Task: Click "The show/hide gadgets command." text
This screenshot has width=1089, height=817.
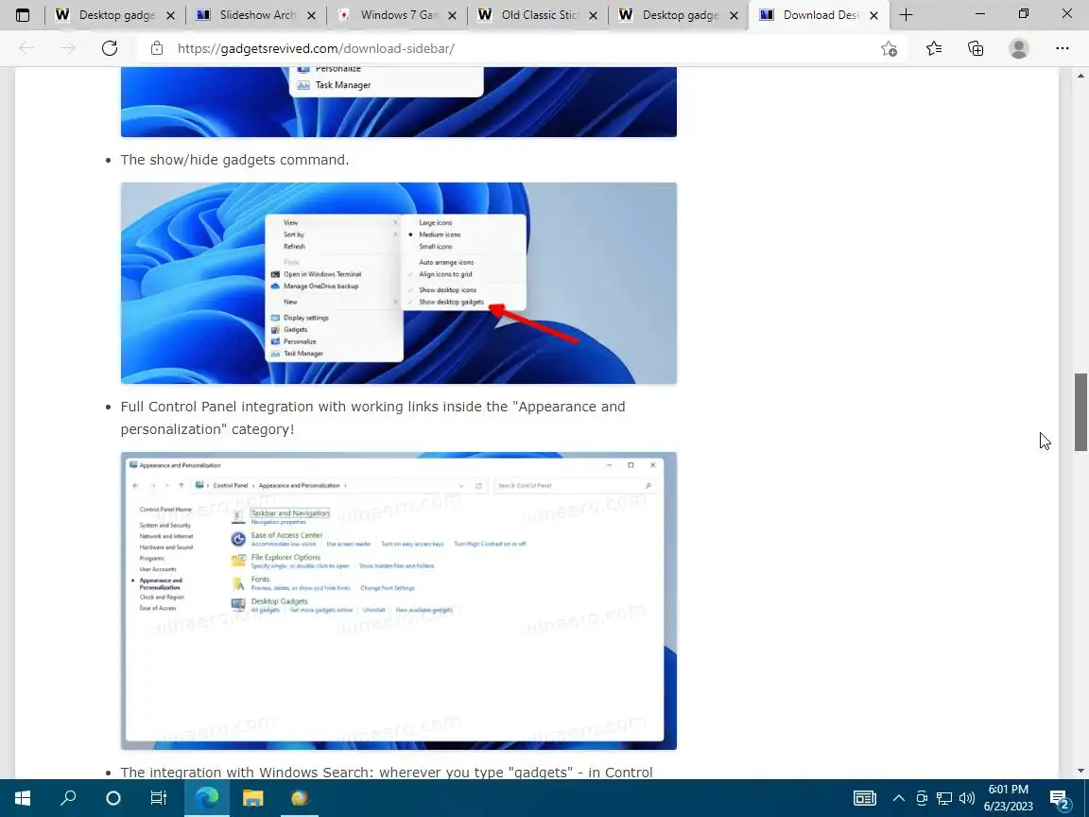Action: pyautogui.click(x=234, y=160)
